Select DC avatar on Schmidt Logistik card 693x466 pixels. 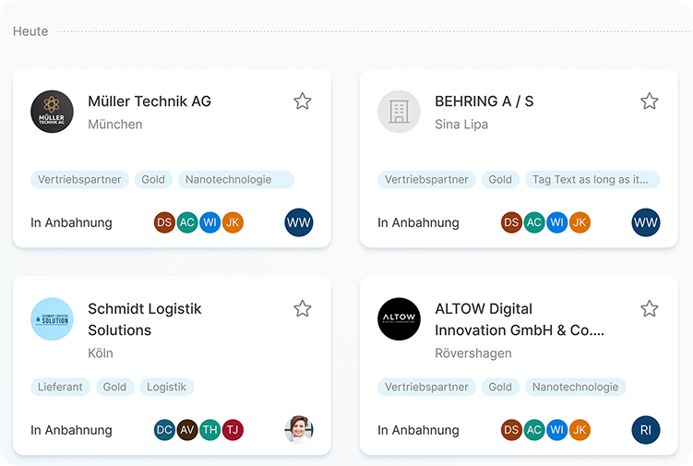(x=164, y=430)
